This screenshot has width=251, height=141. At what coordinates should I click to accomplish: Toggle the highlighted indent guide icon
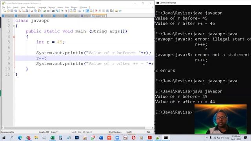(x=87, y=11)
